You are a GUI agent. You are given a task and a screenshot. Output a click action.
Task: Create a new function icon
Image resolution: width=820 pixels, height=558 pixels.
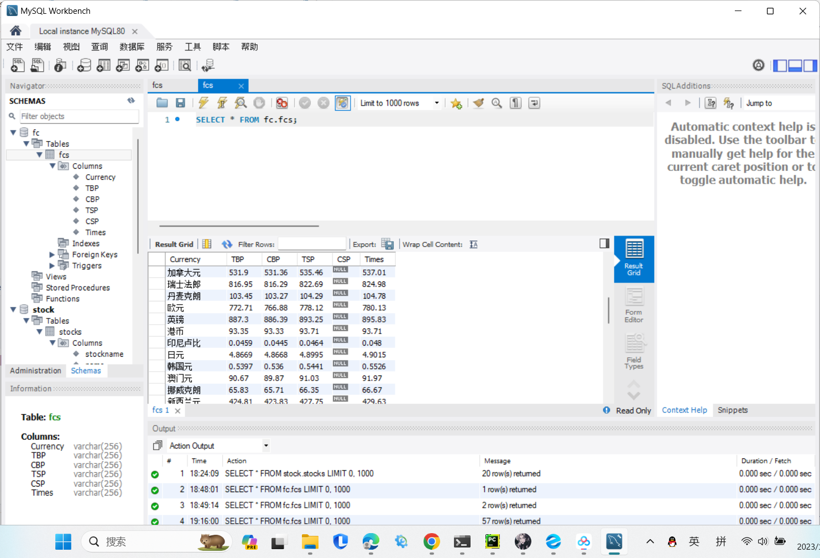161,65
